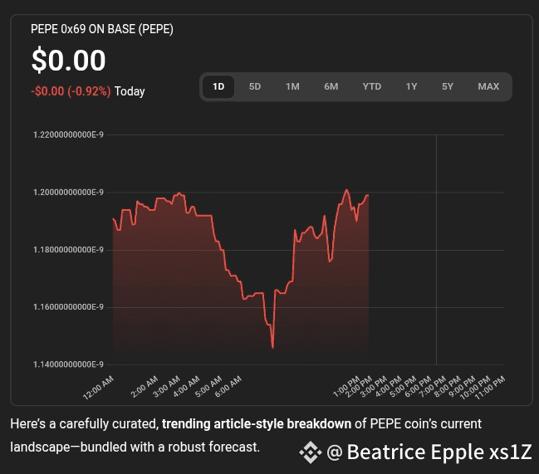Click the lowest dip of the price line
Image resolution: width=539 pixels, height=474 pixels.
pos(272,347)
